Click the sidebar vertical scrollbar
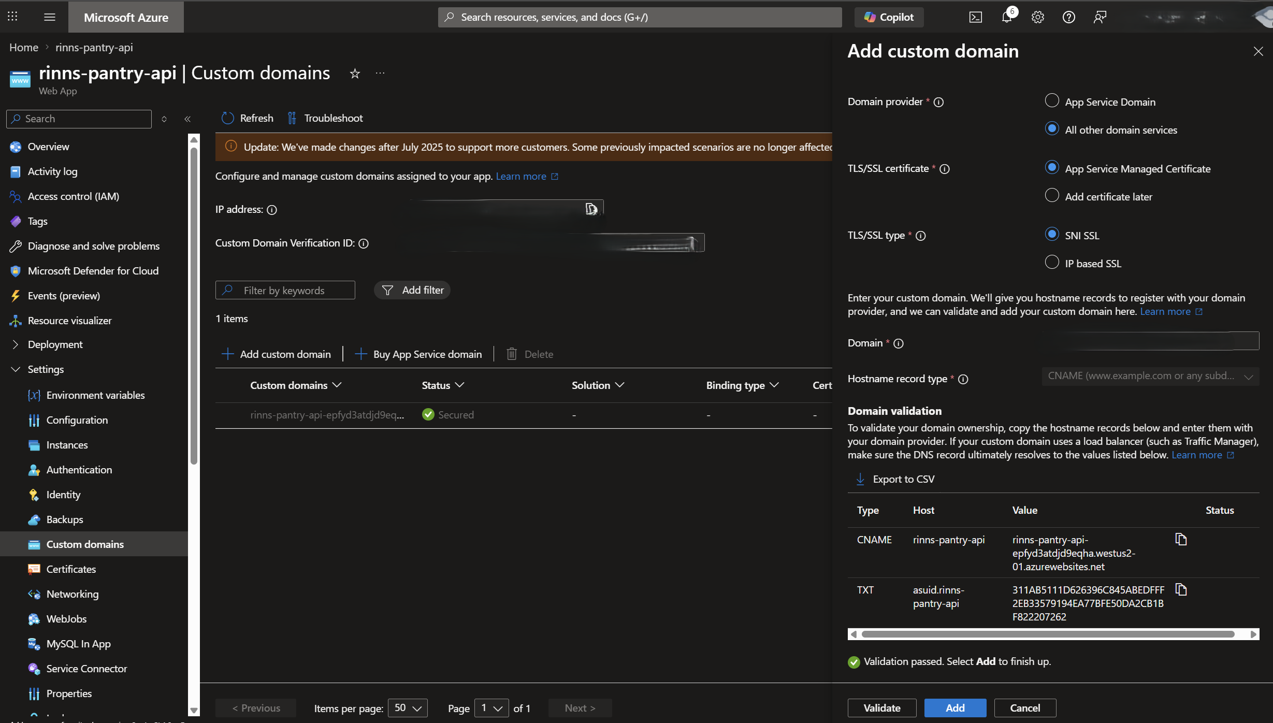Image resolution: width=1273 pixels, height=723 pixels. [x=194, y=306]
